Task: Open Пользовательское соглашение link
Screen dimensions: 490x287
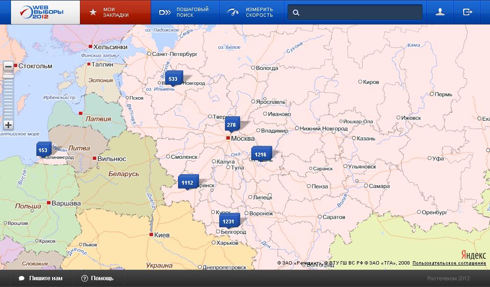Action: (x=449, y=263)
